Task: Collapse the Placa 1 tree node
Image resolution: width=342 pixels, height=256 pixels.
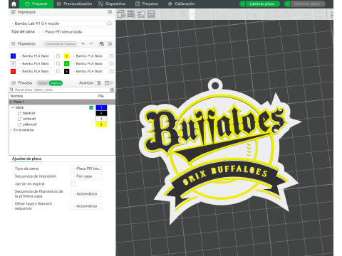Action: click(11, 102)
